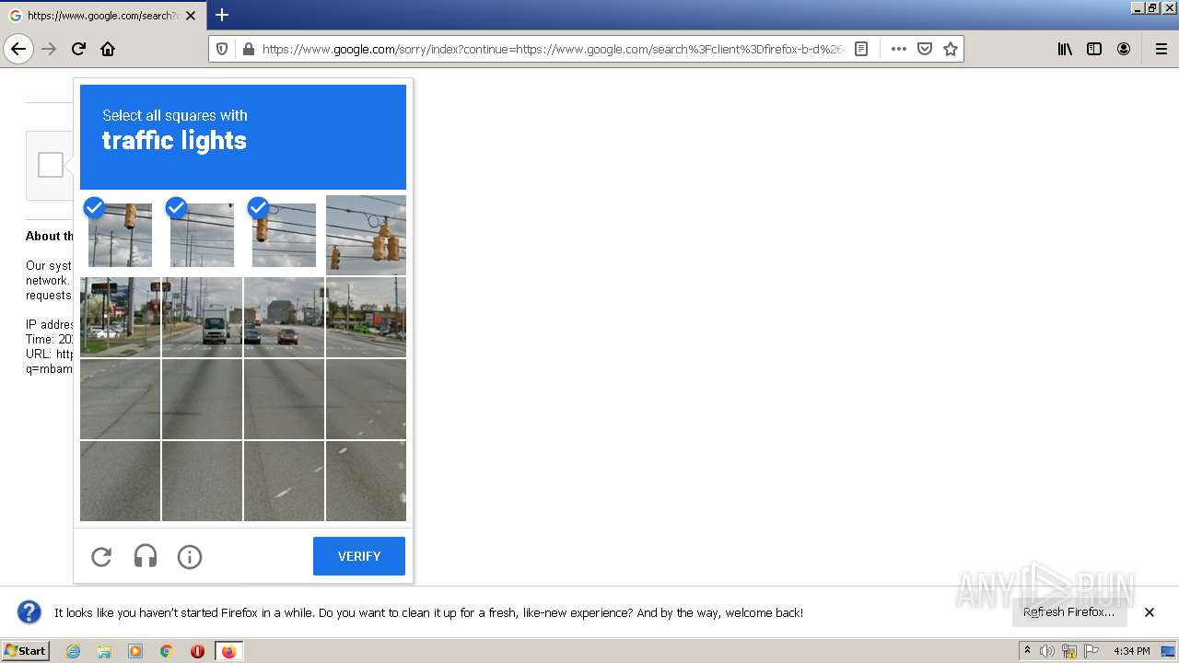Show site security padlock details
The image size is (1179, 663).
click(x=247, y=49)
